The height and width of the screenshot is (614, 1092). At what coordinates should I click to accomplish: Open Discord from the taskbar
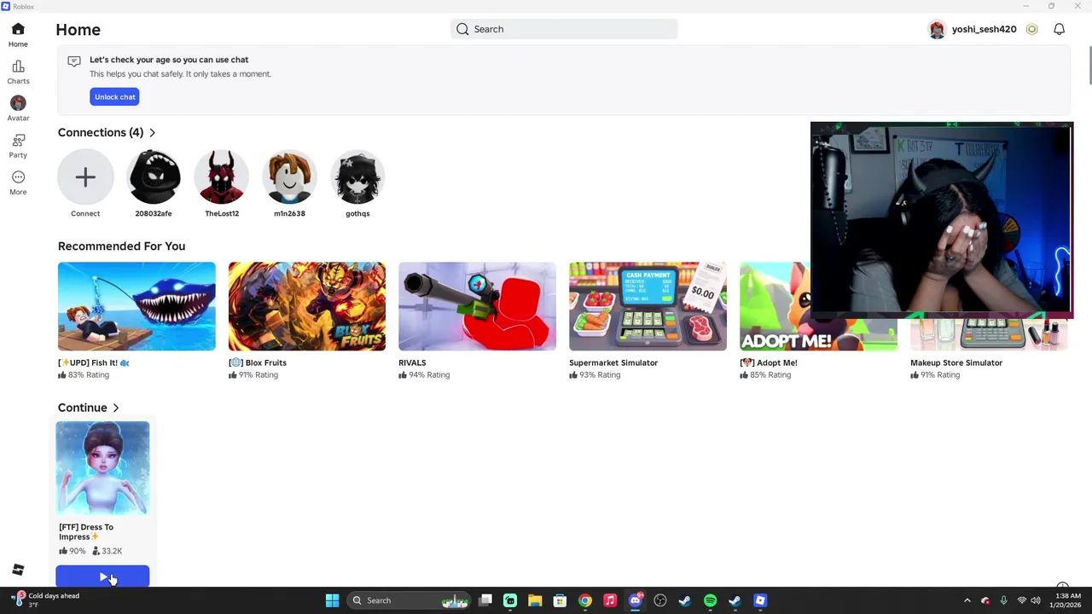point(635,600)
